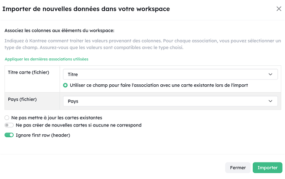Open the Titre field selection combo box
The image size is (285, 179).
[x=165, y=74]
